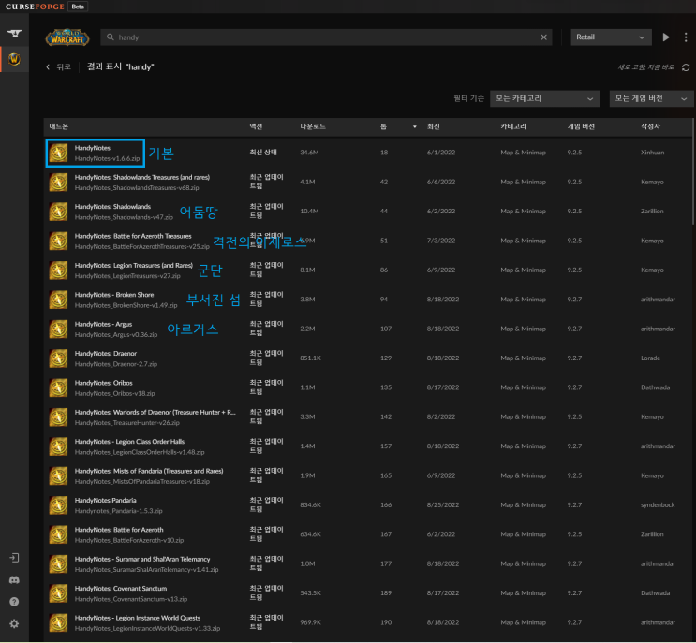Open HandyNotes: Mists of Pandaria Treasures title
Viewport: 696px width, 643px height.
click(x=149, y=471)
